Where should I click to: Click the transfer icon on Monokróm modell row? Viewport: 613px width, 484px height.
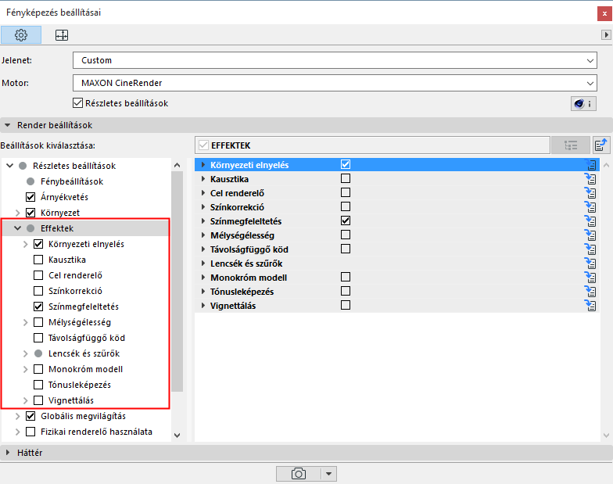point(590,277)
